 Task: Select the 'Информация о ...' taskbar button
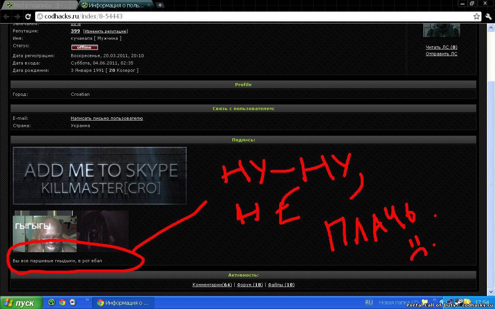click(124, 303)
